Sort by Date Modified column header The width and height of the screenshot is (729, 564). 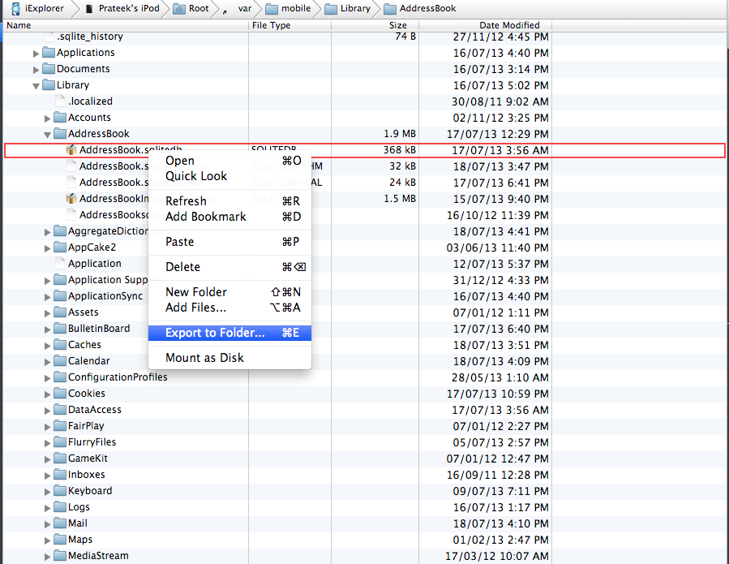pos(509,26)
